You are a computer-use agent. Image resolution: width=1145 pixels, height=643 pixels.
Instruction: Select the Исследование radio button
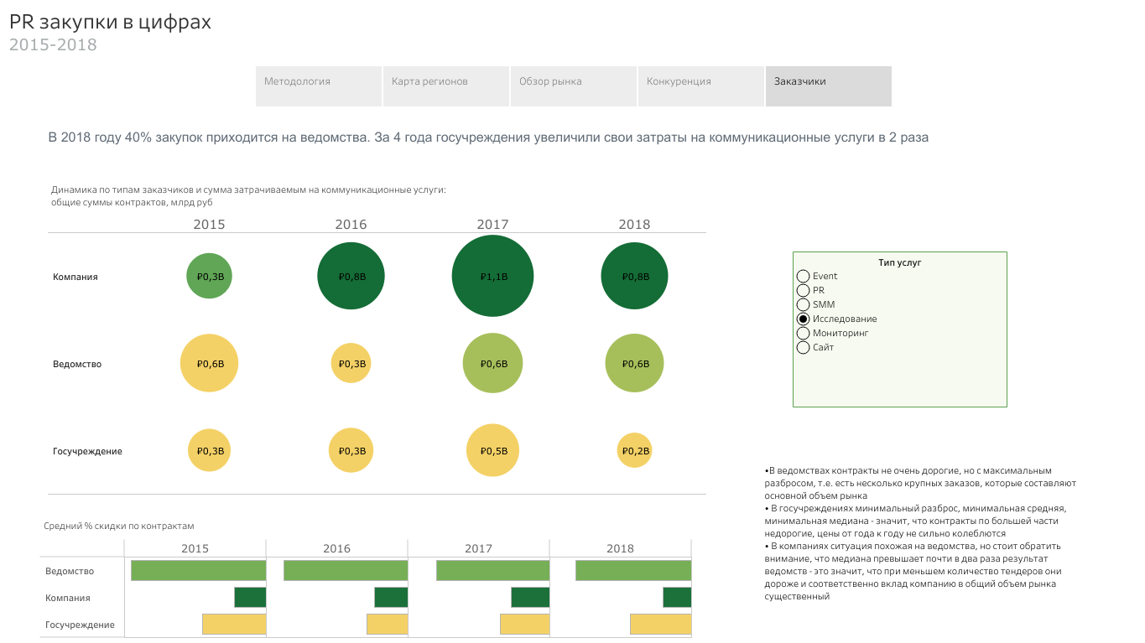(x=803, y=319)
